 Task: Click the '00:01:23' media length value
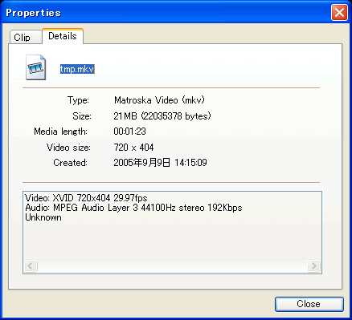pos(129,132)
